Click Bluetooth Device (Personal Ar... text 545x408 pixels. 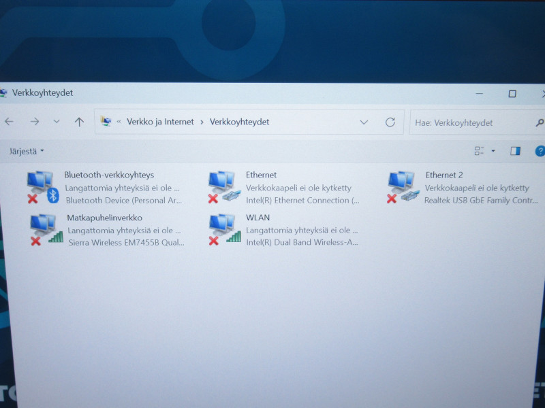(123, 201)
